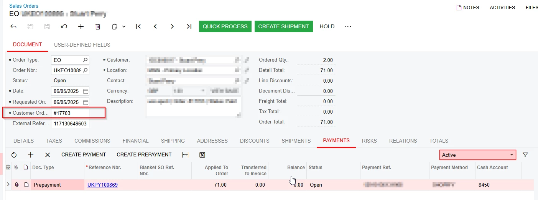Sort by Doc. Type column header
The image size is (538, 200).
(x=43, y=167)
